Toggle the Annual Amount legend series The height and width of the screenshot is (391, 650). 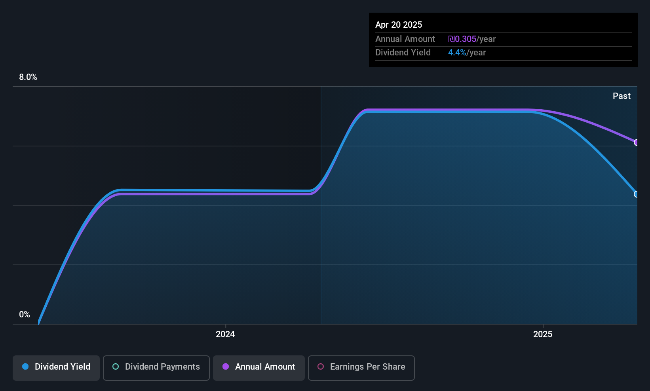[x=259, y=368]
